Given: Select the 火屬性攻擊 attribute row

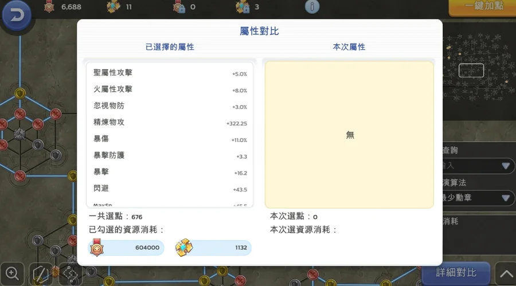Looking at the screenshot, I should [x=170, y=89].
